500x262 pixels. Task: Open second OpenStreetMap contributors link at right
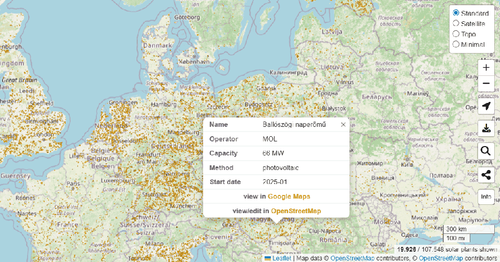441,258
